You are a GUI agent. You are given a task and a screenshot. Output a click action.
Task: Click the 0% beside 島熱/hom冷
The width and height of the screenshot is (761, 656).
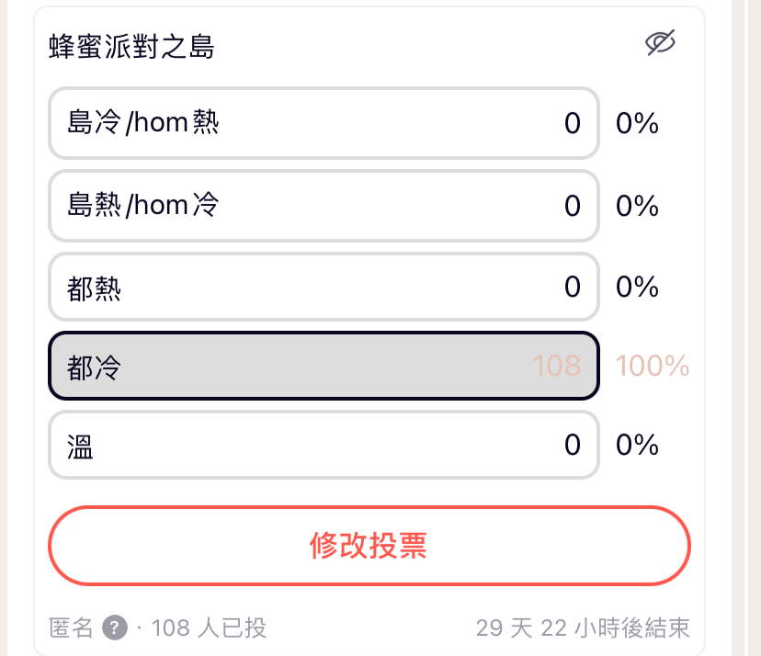tap(637, 206)
